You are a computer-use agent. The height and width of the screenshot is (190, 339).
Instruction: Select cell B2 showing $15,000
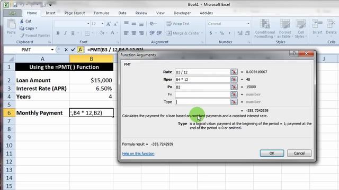[x=92, y=80]
